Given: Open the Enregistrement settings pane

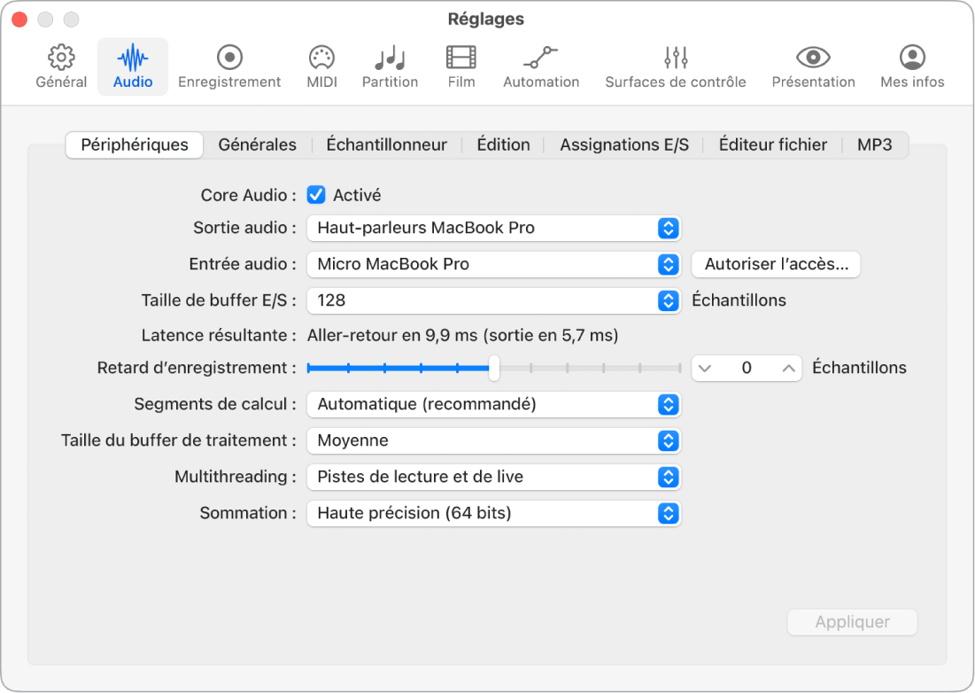Looking at the screenshot, I should [x=229, y=66].
